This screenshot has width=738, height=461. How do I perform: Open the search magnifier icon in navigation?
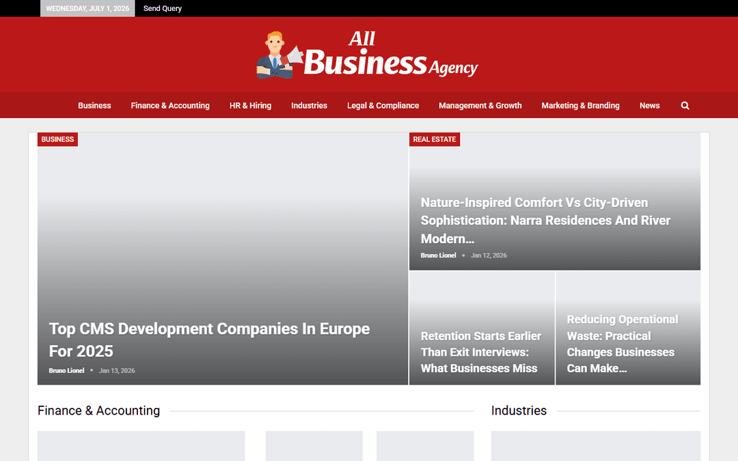pos(685,106)
